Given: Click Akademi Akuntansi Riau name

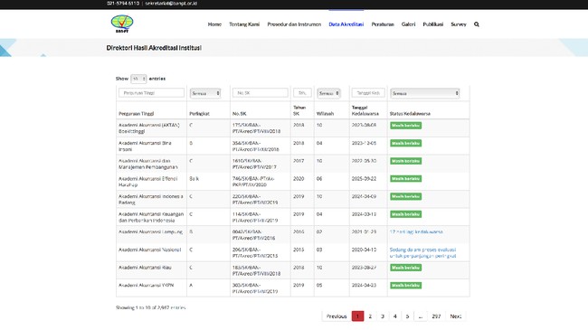Looking at the screenshot, I should (x=145, y=268).
